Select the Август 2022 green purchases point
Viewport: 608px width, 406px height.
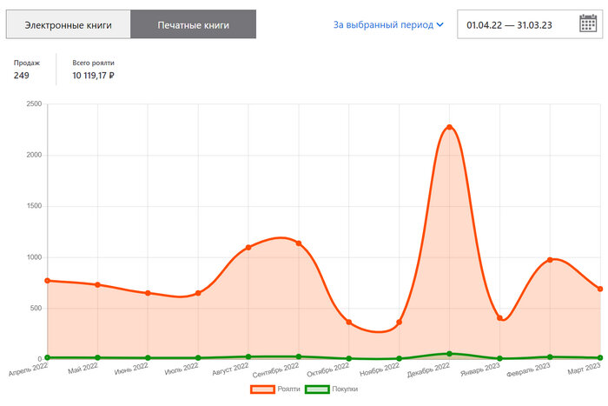coord(248,356)
